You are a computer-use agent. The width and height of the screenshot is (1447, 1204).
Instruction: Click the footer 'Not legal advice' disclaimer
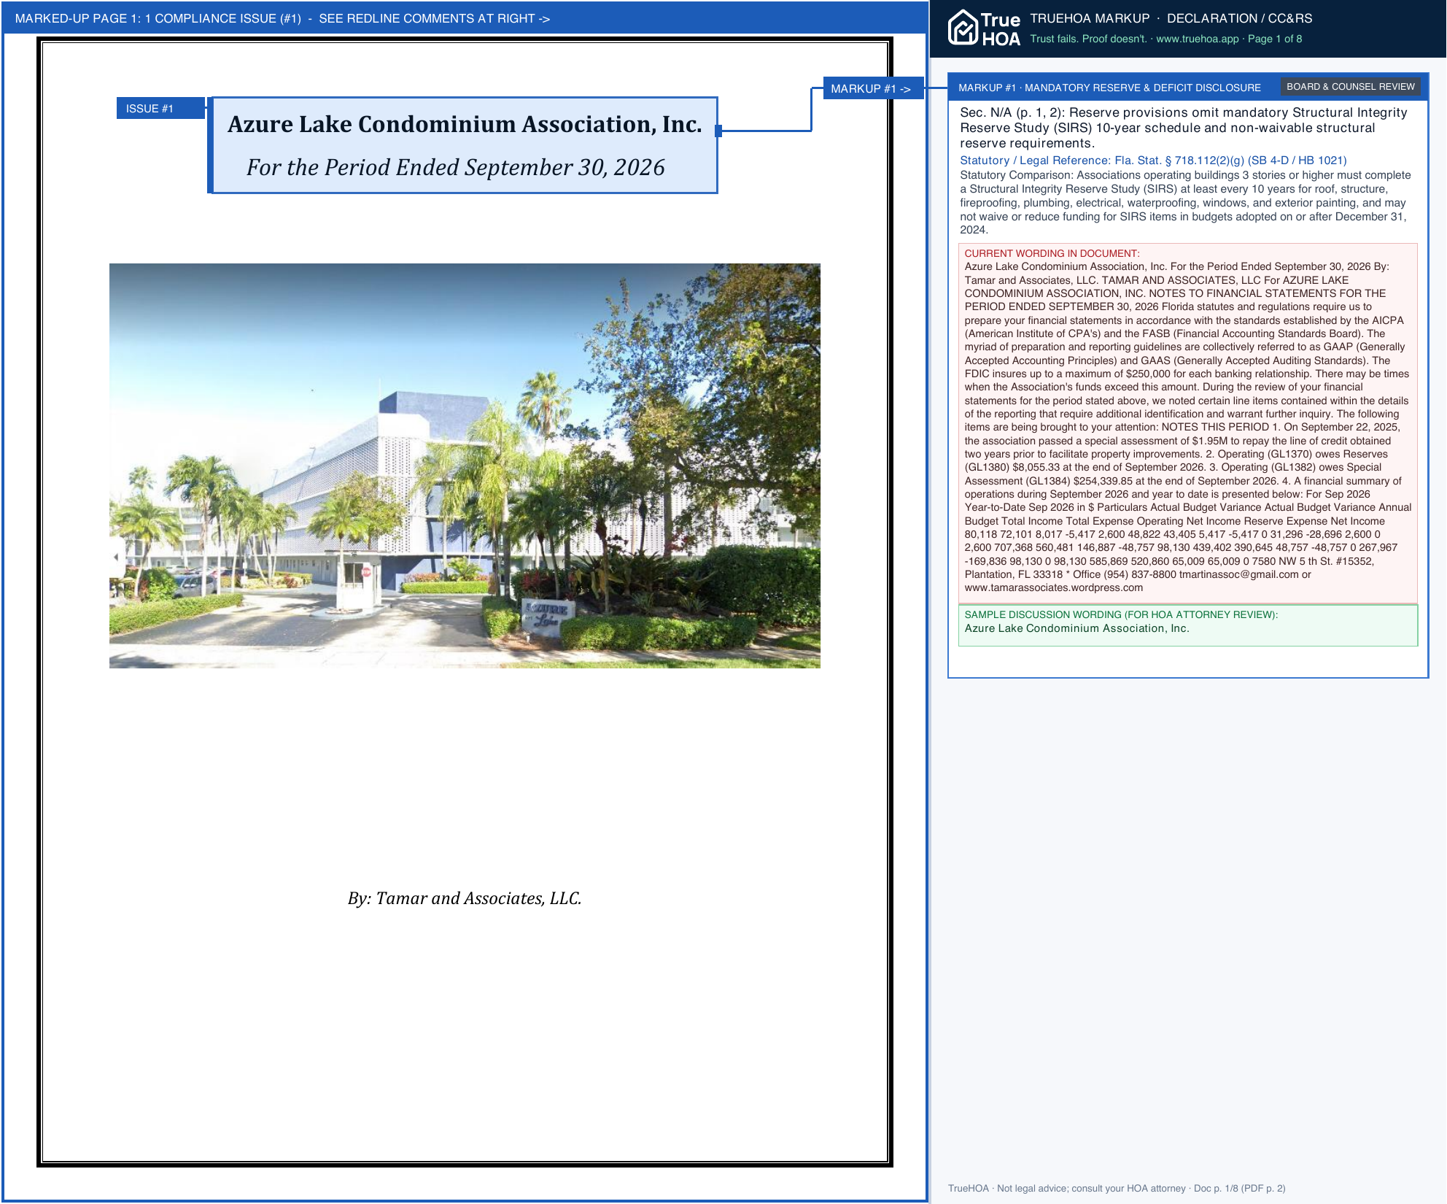pyautogui.click(x=1117, y=1188)
